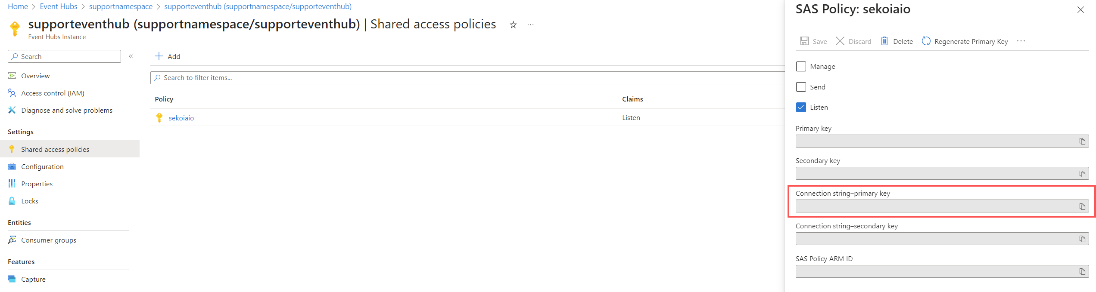Open the ellipsis menu beside page title
The image size is (1096, 292).
(x=530, y=25)
